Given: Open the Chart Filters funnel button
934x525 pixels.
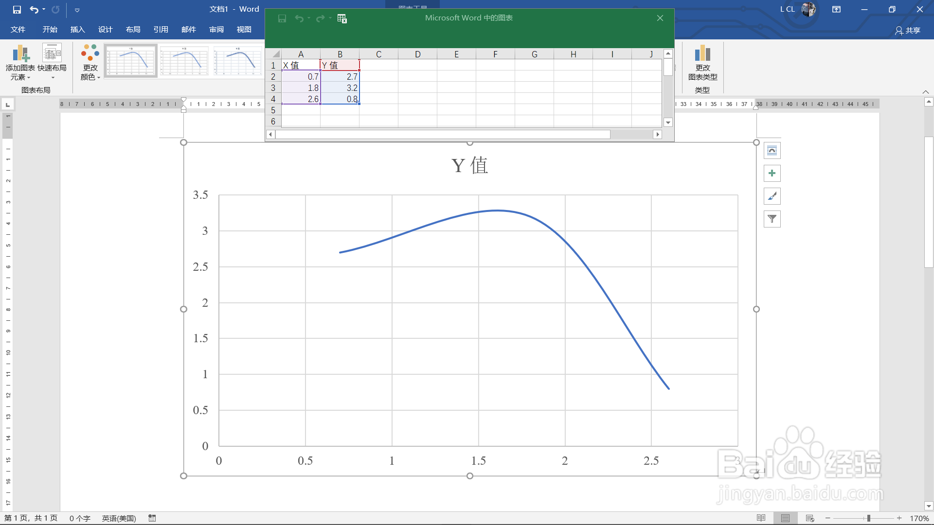Looking at the screenshot, I should [772, 219].
